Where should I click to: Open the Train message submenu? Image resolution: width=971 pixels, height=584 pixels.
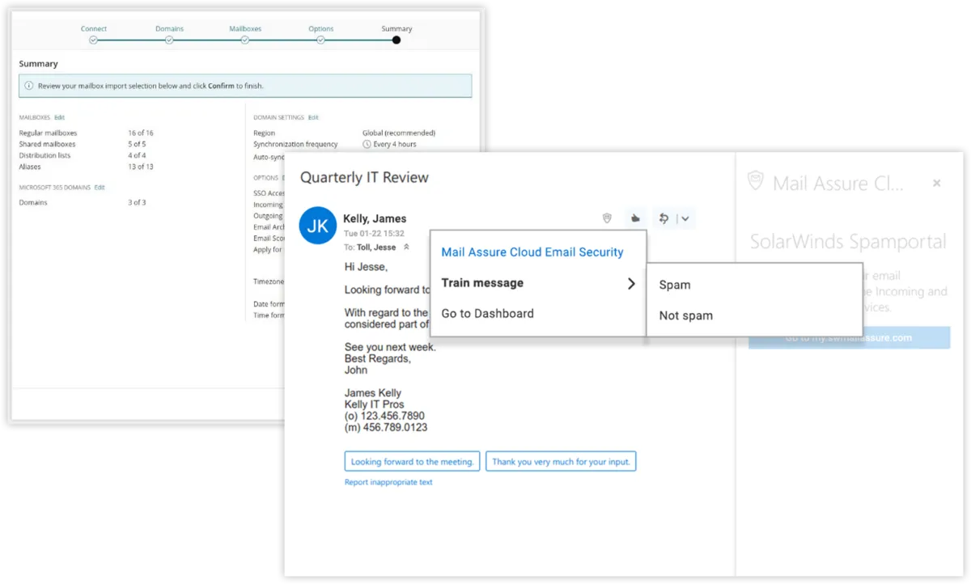tap(538, 283)
